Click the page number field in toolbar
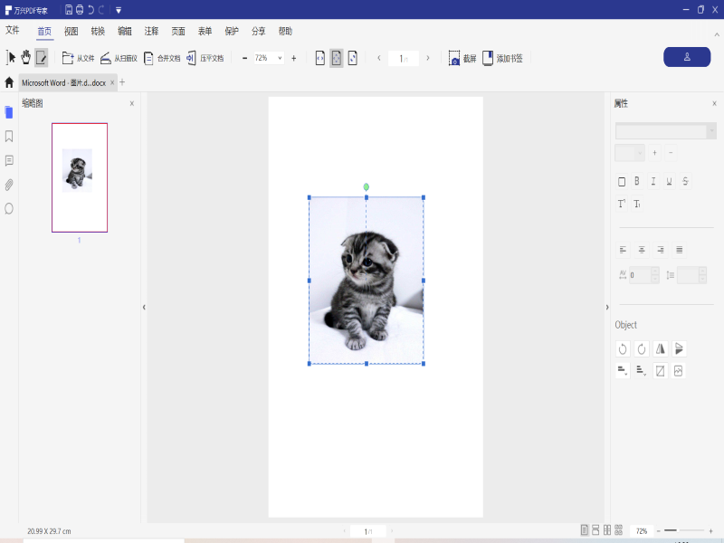This screenshot has width=724, height=543. pyautogui.click(x=404, y=59)
